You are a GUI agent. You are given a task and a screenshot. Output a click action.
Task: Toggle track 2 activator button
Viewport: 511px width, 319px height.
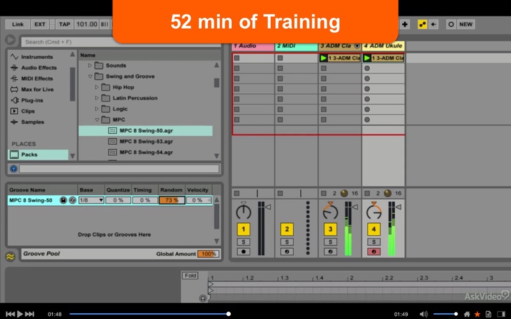click(287, 229)
